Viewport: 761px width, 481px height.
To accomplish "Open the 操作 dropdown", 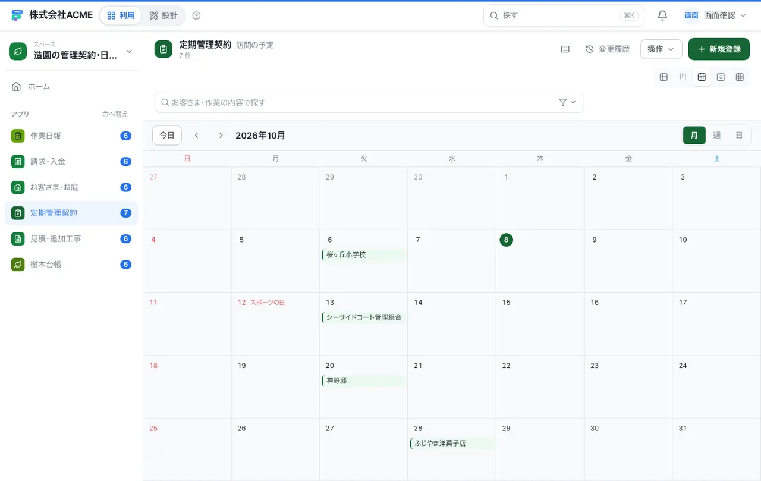I will point(661,49).
